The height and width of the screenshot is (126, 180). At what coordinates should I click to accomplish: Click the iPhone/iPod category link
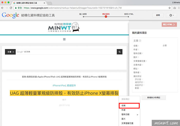59,85
